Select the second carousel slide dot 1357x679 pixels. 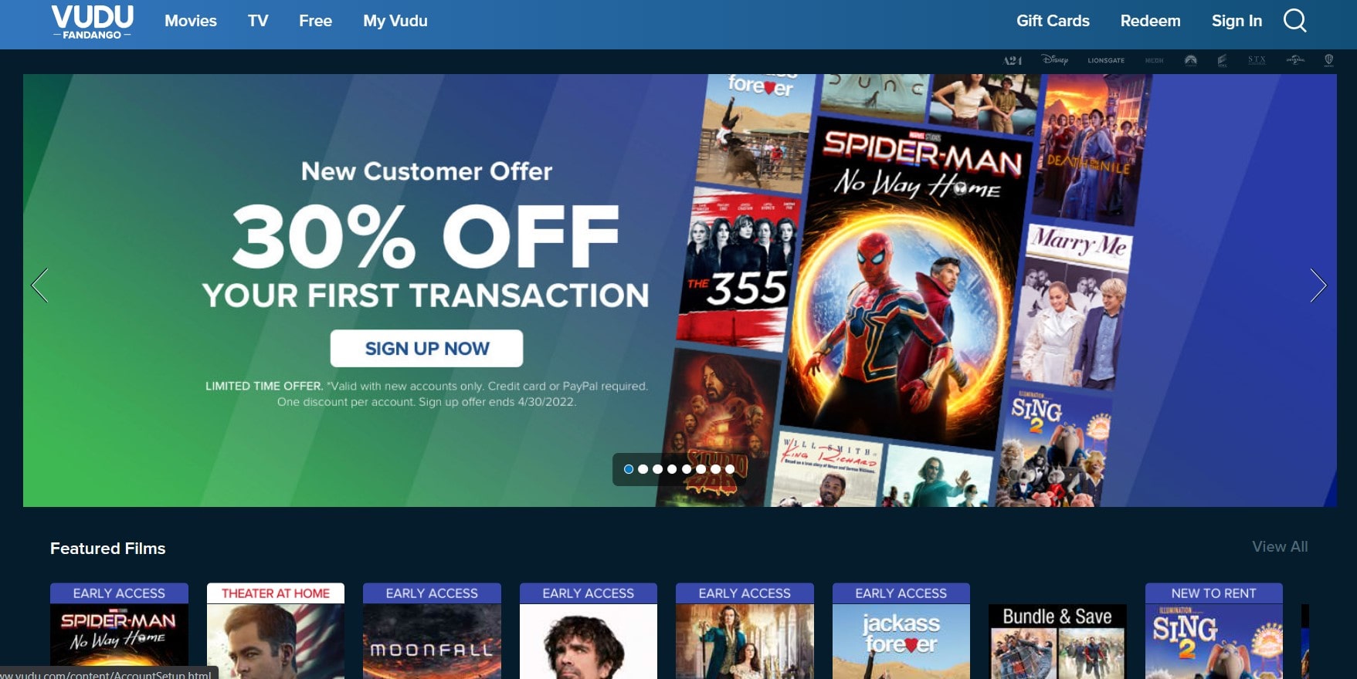click(x=643, y=469)
